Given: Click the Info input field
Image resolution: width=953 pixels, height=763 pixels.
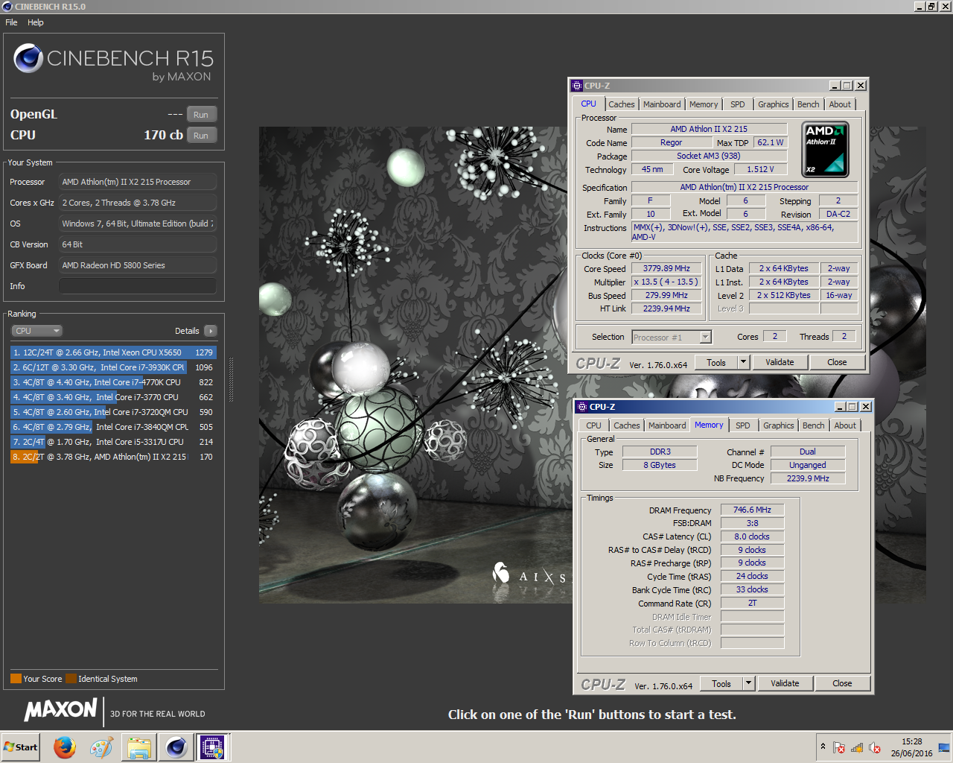Looking at the screenshot, I should click(138, 286).
